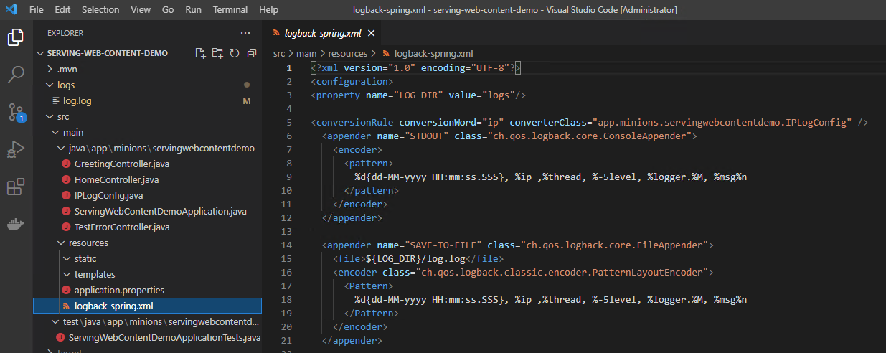Viewport: 886px width, 353px height.
Task: Open the Source Control view
Action: coord(16,112)
